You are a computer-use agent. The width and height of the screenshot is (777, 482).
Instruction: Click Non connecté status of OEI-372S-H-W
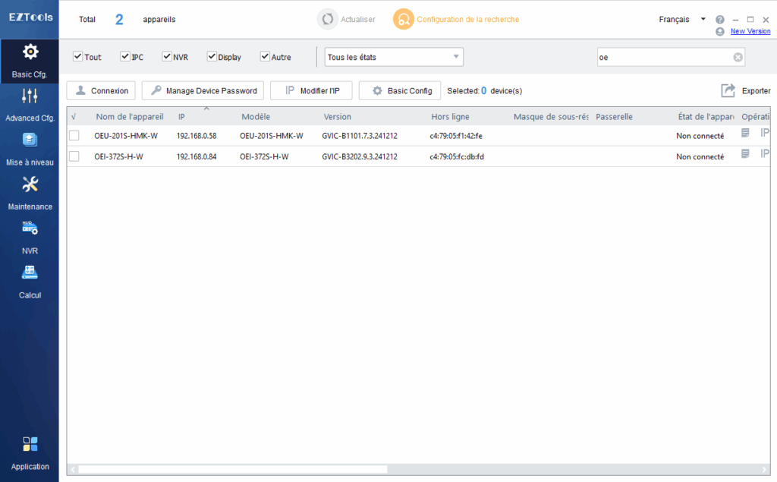(x=700, y=156)
